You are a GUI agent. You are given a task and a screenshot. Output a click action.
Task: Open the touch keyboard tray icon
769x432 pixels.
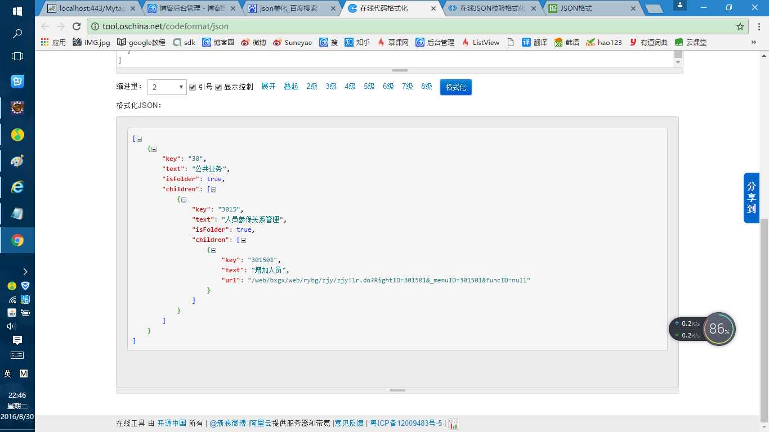[17, 355]
